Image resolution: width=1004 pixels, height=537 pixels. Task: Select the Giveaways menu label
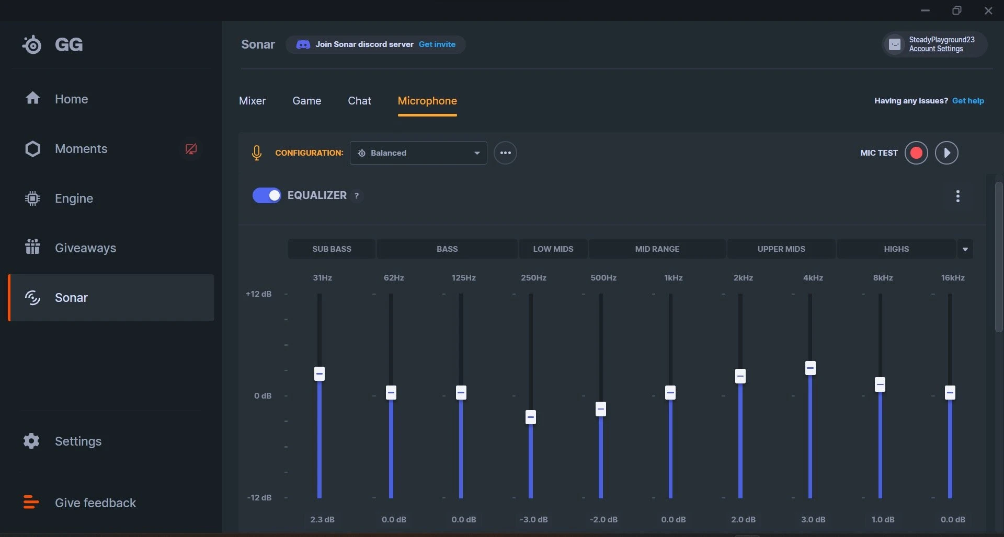(86, 248)
